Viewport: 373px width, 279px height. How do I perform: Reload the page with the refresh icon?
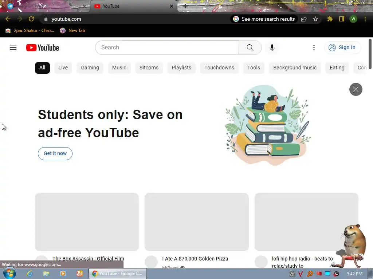pos(31,19)
